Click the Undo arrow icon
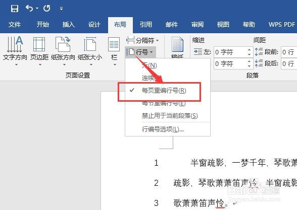Image resolution: width=297 pixels, height=210 pixels. pyautogui.click(x=29, y=8)
